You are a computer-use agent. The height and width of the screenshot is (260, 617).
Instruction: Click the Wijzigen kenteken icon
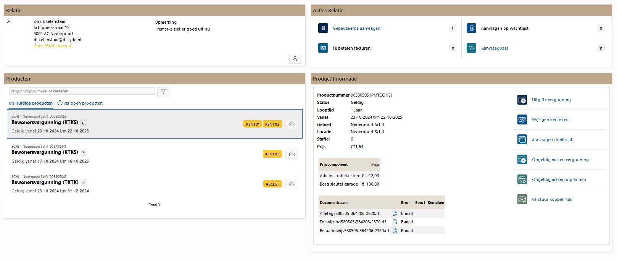pyautogui.click(x=522, y=120)
